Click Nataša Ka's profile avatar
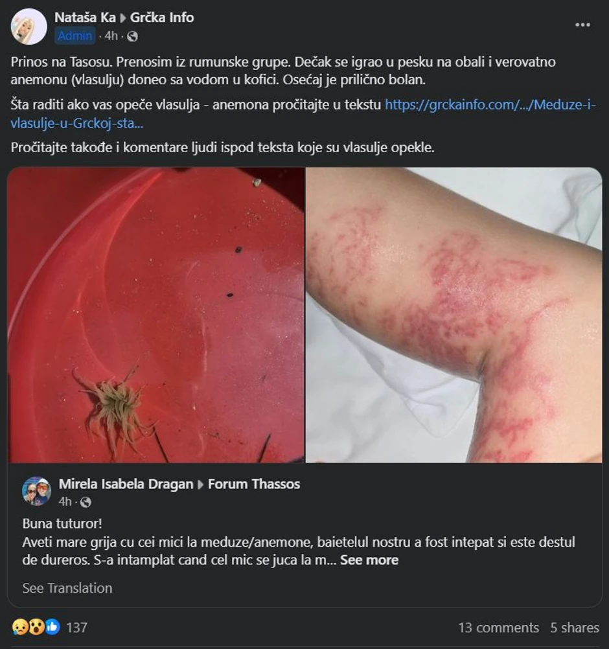This screenshot has height=649, width=609. pyautogui.click(x=29, y=27)
